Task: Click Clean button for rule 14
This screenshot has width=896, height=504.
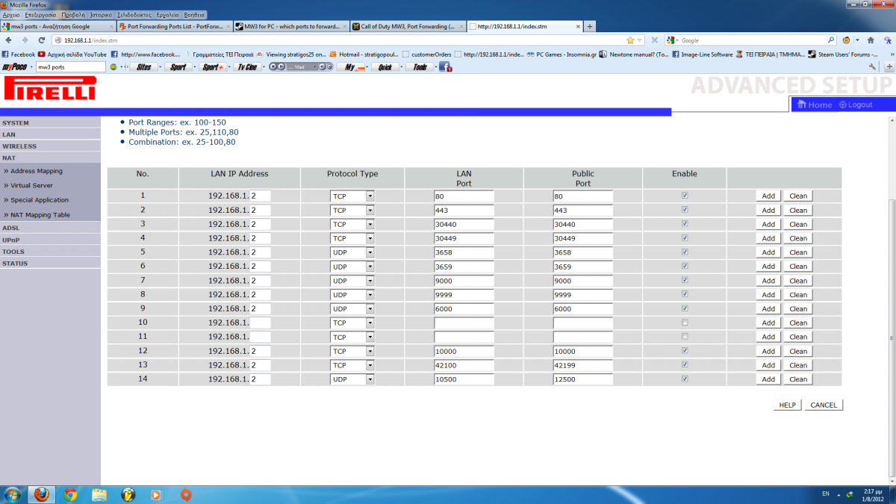Action: click(798, 379)
